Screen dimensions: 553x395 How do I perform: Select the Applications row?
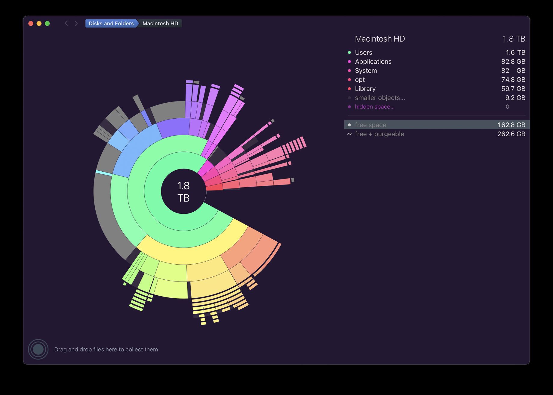point(437,61)
